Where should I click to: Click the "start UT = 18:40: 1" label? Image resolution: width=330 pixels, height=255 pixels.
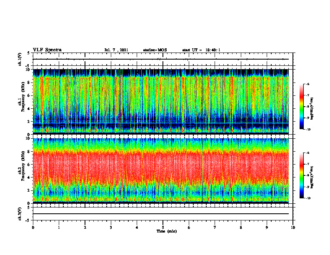tap(201, 50)
